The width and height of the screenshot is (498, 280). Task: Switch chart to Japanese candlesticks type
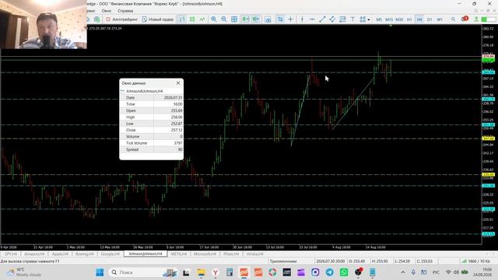[x=192, y=19]
